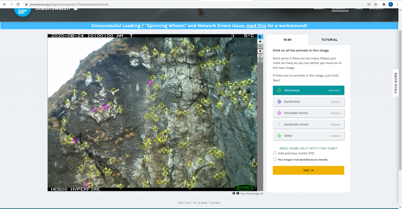Open the browser extensions puzzle icon
This screenshot has width=402, height=209.
(384, 4)
